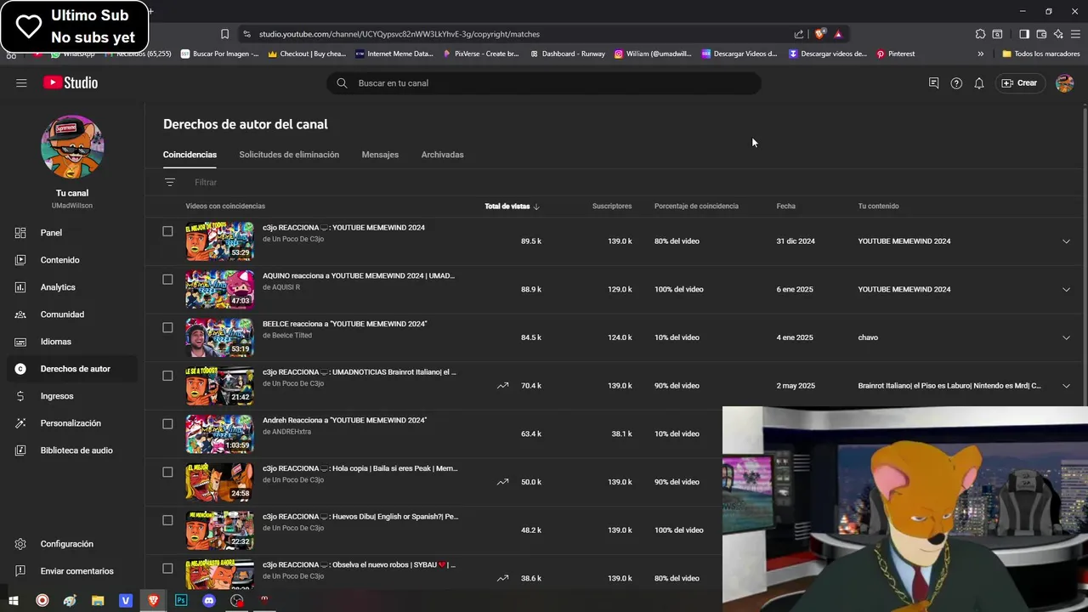Click the trending arrow in UMADNOTICIAS row
The image size is (1088, 612).
[x=502, y=386]
